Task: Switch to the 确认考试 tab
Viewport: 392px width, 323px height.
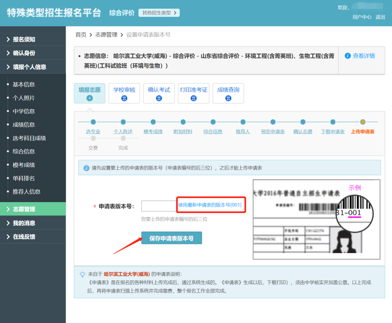Action: pos(159,93)
